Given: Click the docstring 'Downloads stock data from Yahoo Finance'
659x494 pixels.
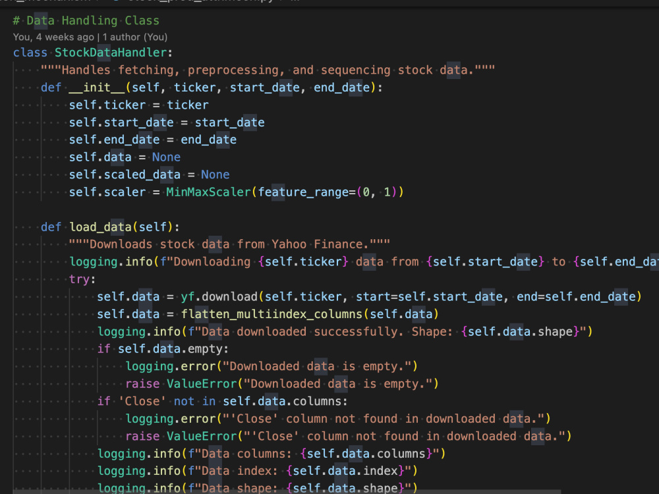Looking at the screenshot, I should tap(229, 244).
